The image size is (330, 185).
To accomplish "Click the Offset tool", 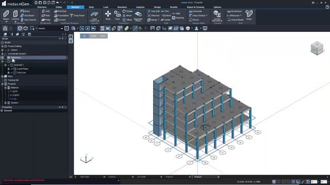I will pyautogui.click(x=127, y=20).
